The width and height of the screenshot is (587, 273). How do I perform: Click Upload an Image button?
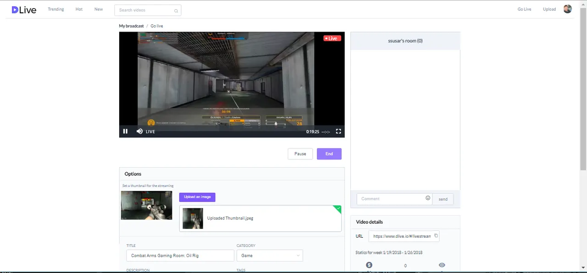click(x=197, y=197)
